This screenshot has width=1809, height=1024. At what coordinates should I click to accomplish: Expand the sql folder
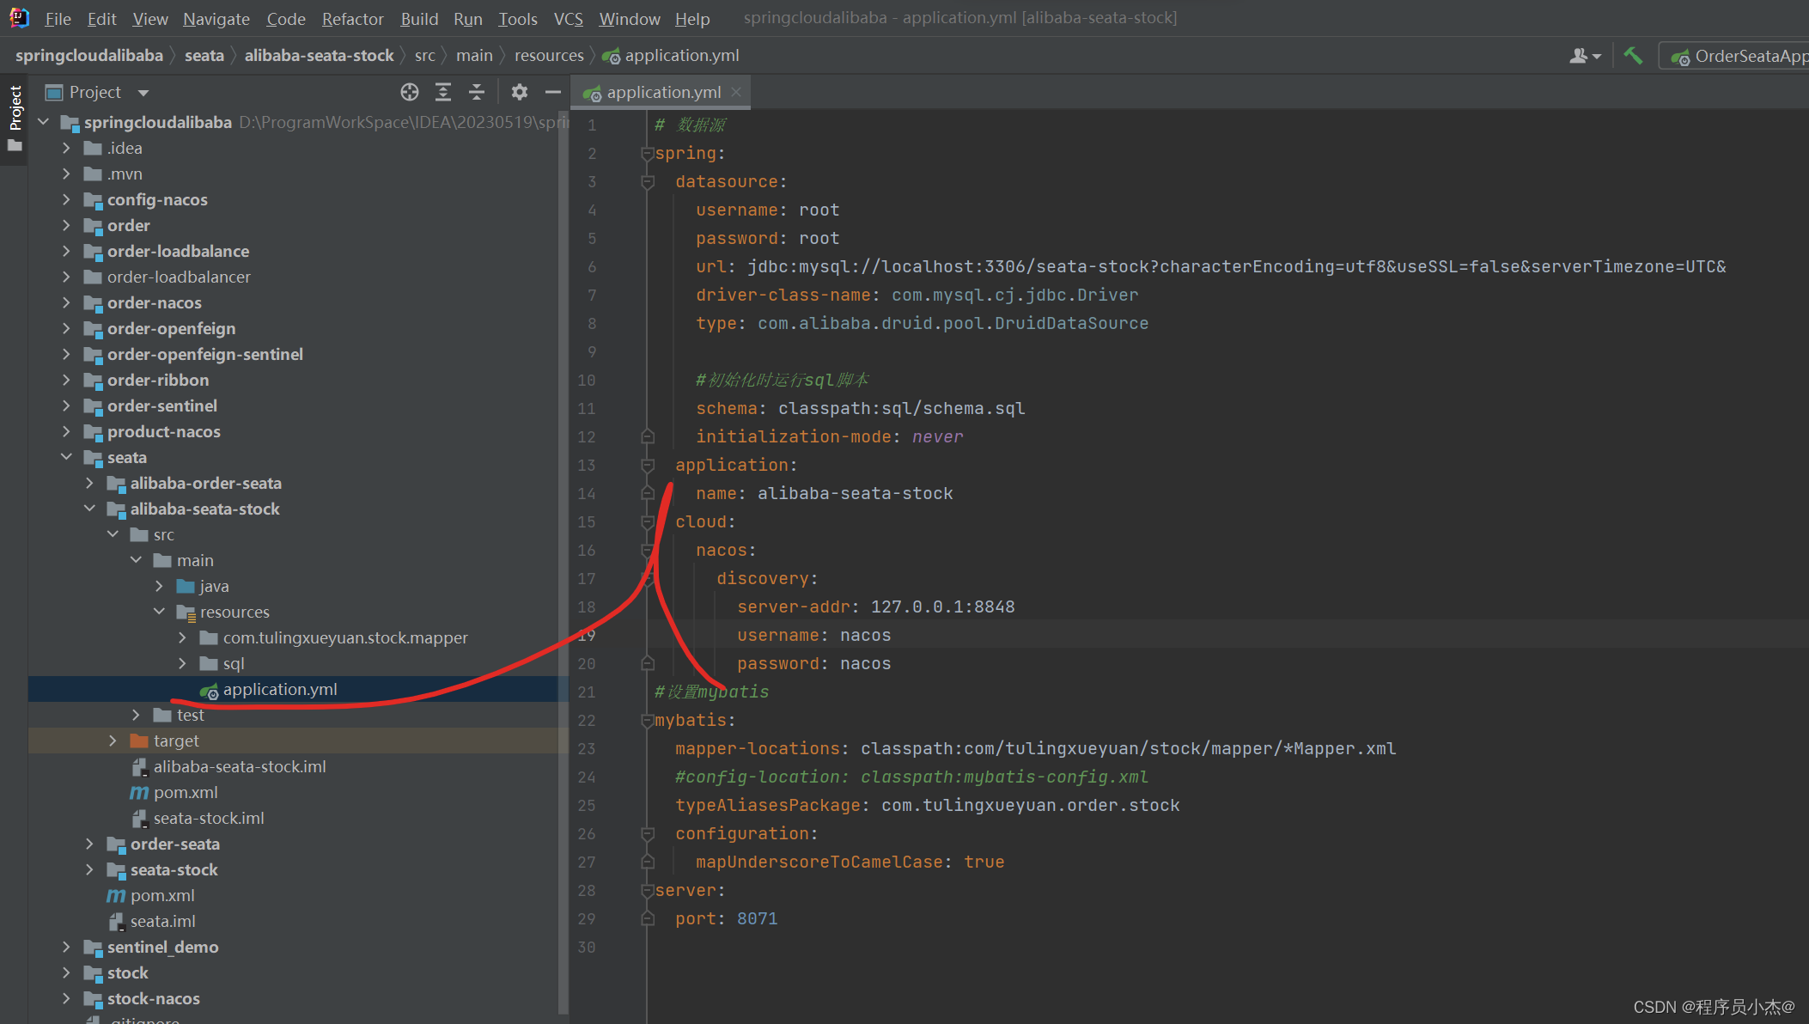coord(182,663)
